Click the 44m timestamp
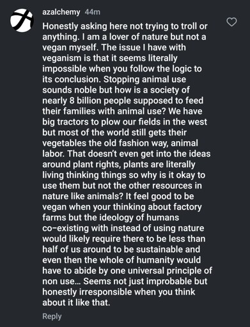This screenshot has width=250, height=327. coord(92,12)
